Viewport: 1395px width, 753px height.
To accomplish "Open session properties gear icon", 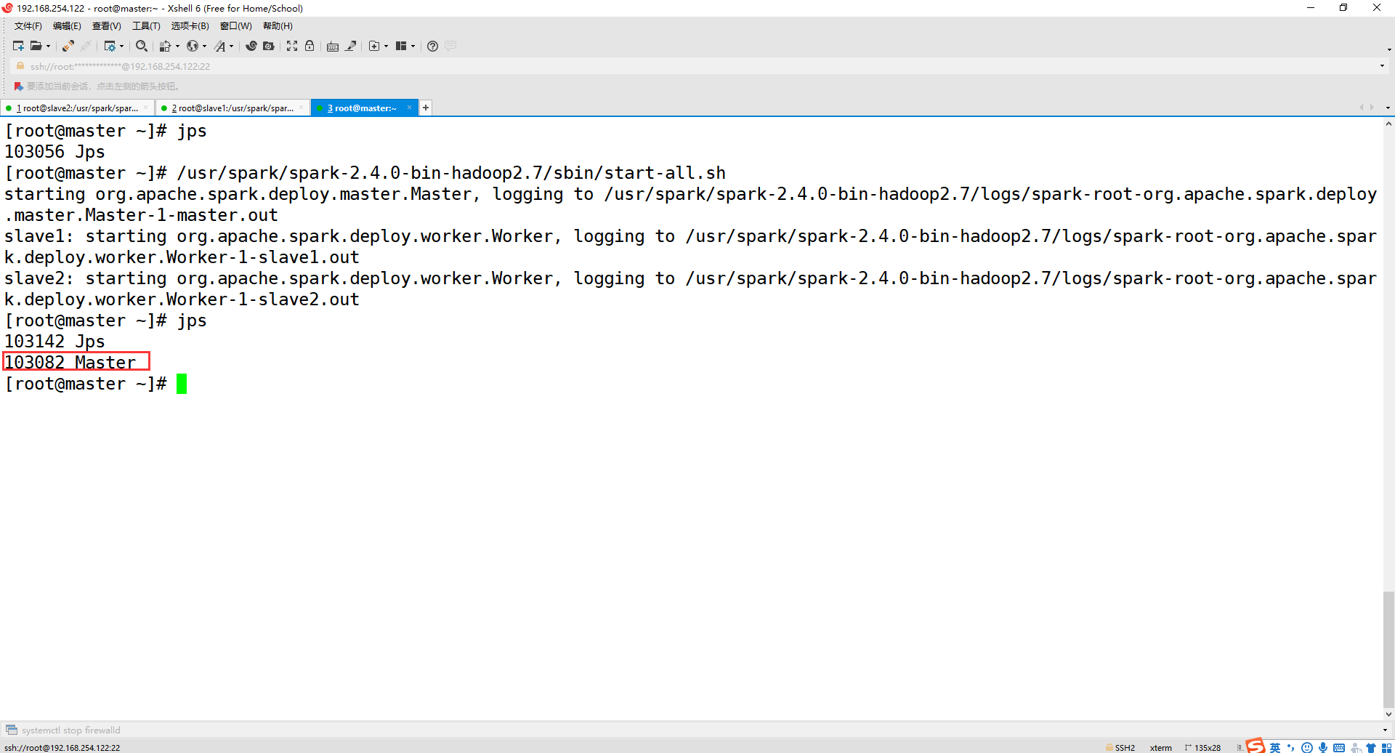I will [110, 46].
